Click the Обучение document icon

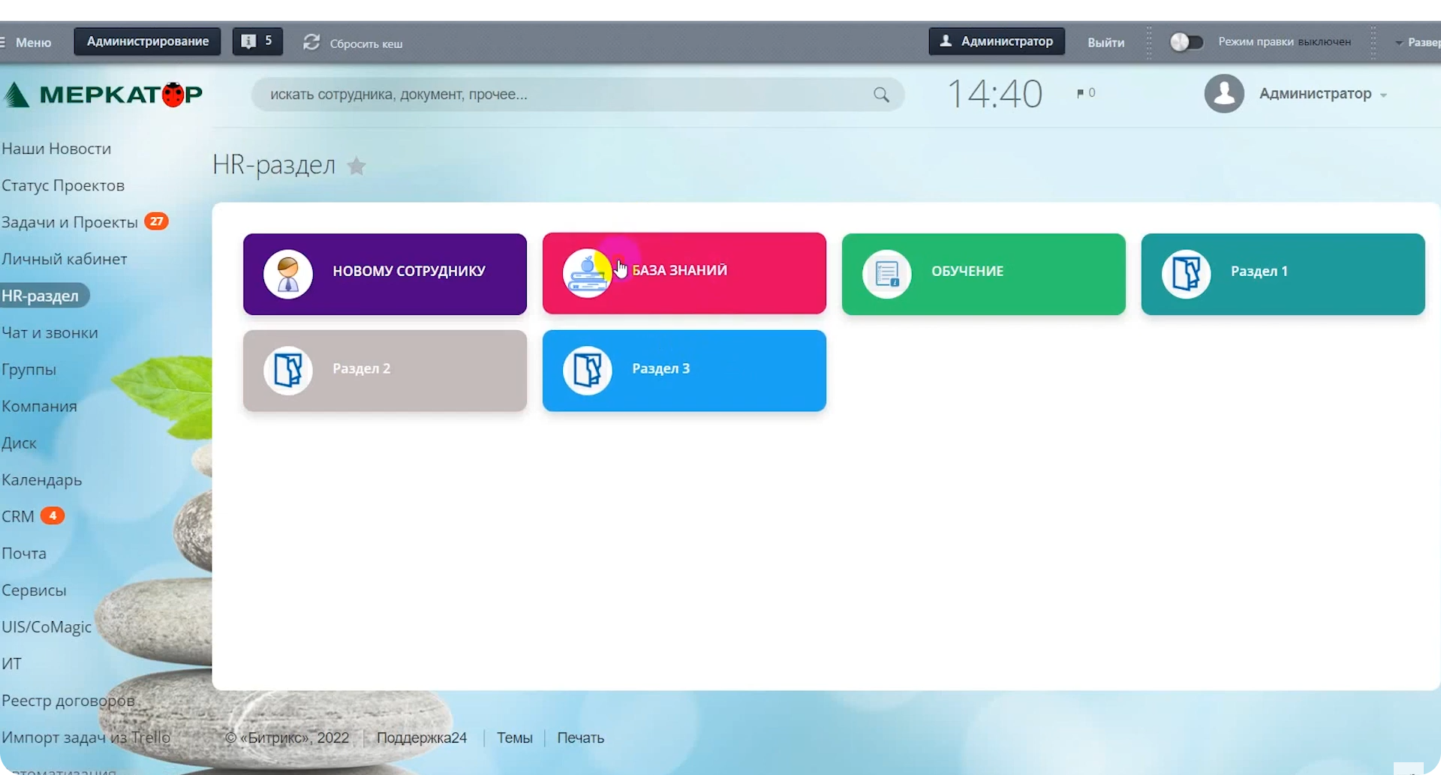point(886,274)
